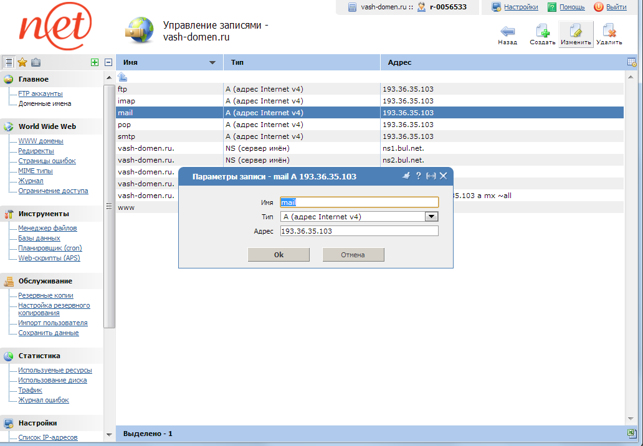Click the pin icon on the dialog titlebar
643x446 pixels.
(x=407, y=176)
